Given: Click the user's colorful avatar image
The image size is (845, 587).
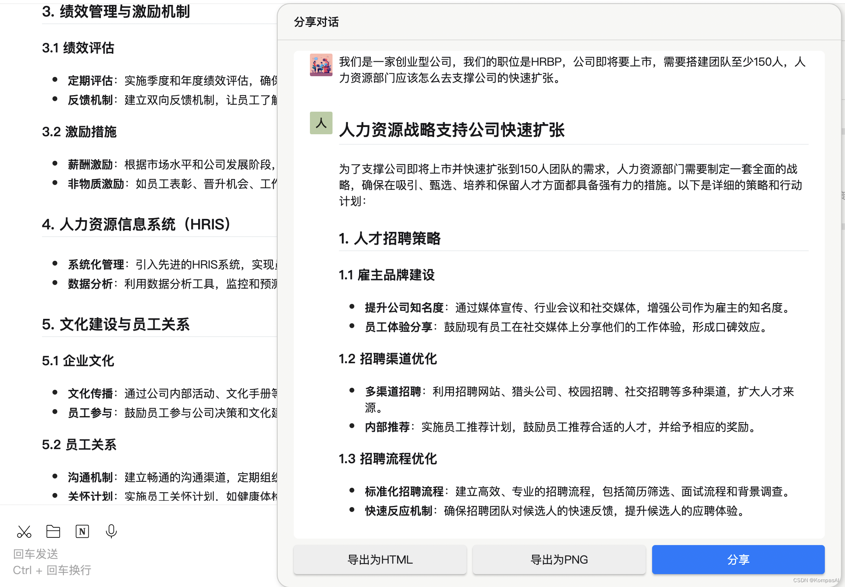Looking at the screenshot, I should click(x=321, y=65).
